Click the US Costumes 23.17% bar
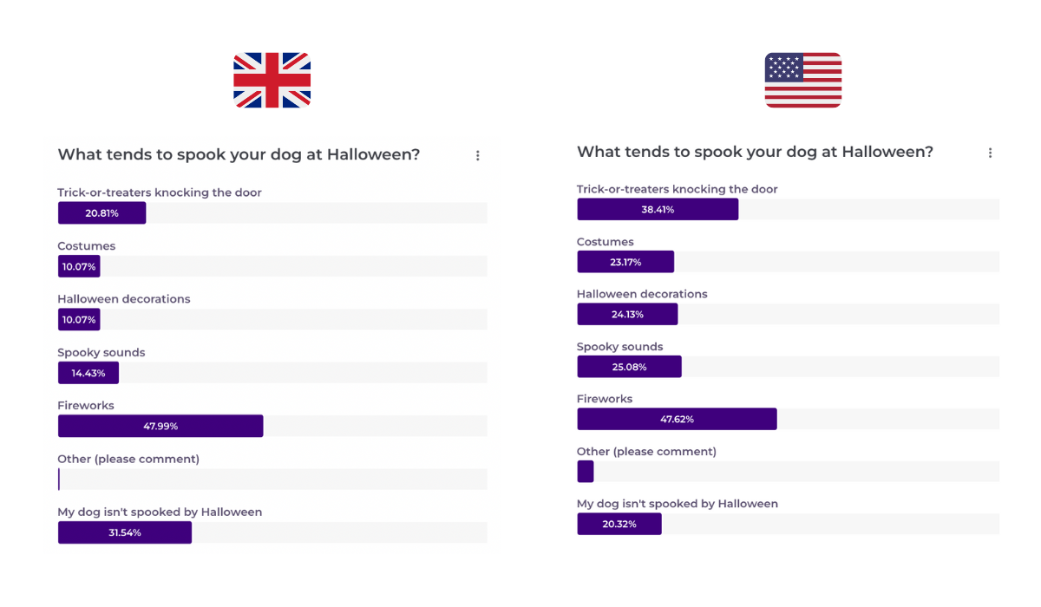The width and height of the screenshot is (1041, 607). point(625,261)
